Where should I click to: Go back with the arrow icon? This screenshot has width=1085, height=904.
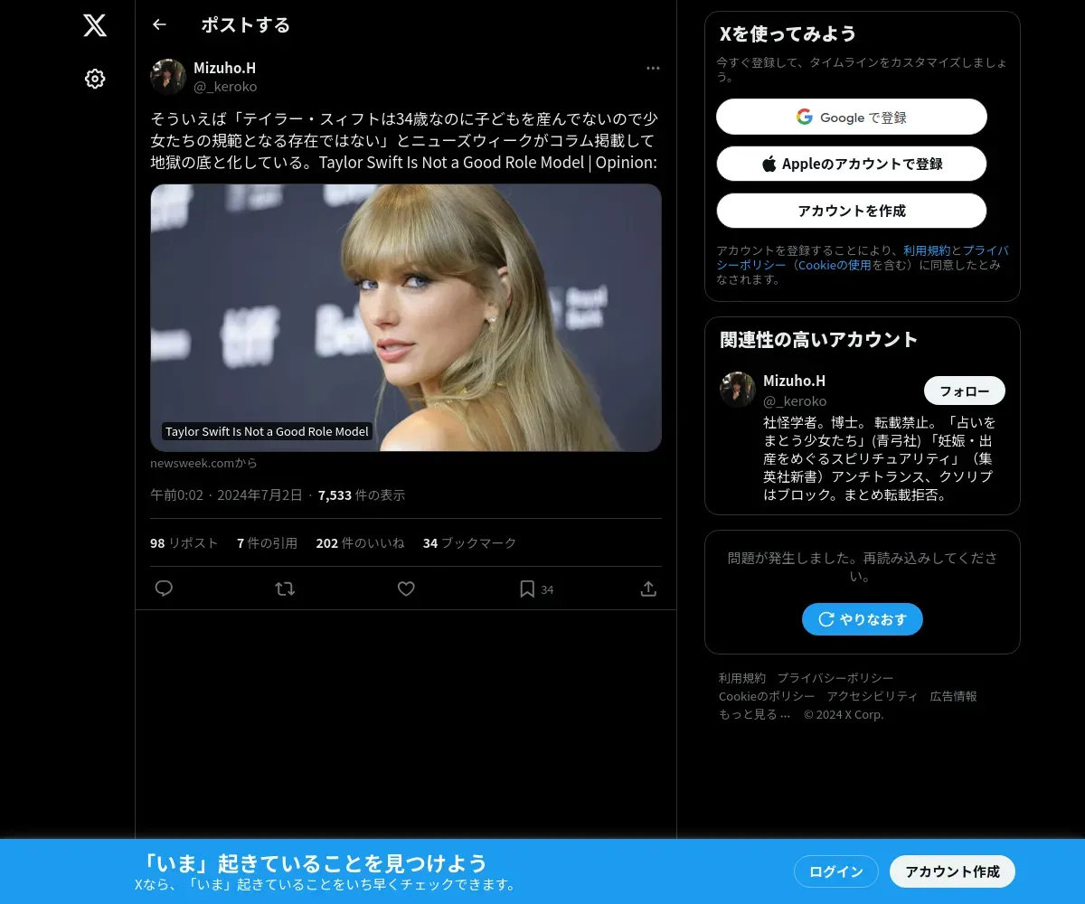pyautogui.click(x=159, y=24)
